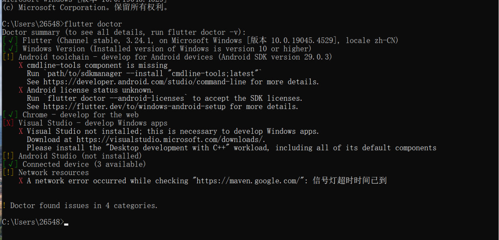Open the visualstudio.microsoft.com downloads link
This screenshot has width=499, height=240.
click(171, 140)
